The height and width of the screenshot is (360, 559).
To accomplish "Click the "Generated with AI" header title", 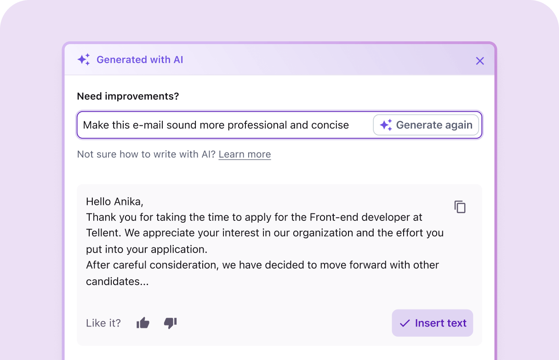I will coord(140,60).
